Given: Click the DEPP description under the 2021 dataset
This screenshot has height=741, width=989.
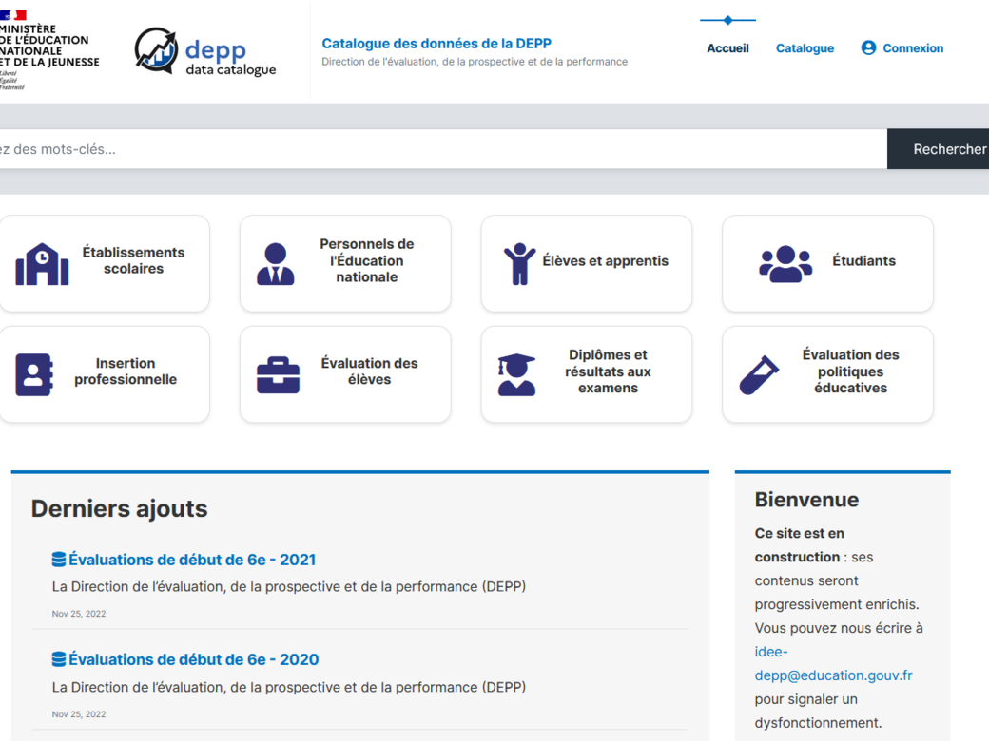Looking at the screenshot, I should 289,587.
